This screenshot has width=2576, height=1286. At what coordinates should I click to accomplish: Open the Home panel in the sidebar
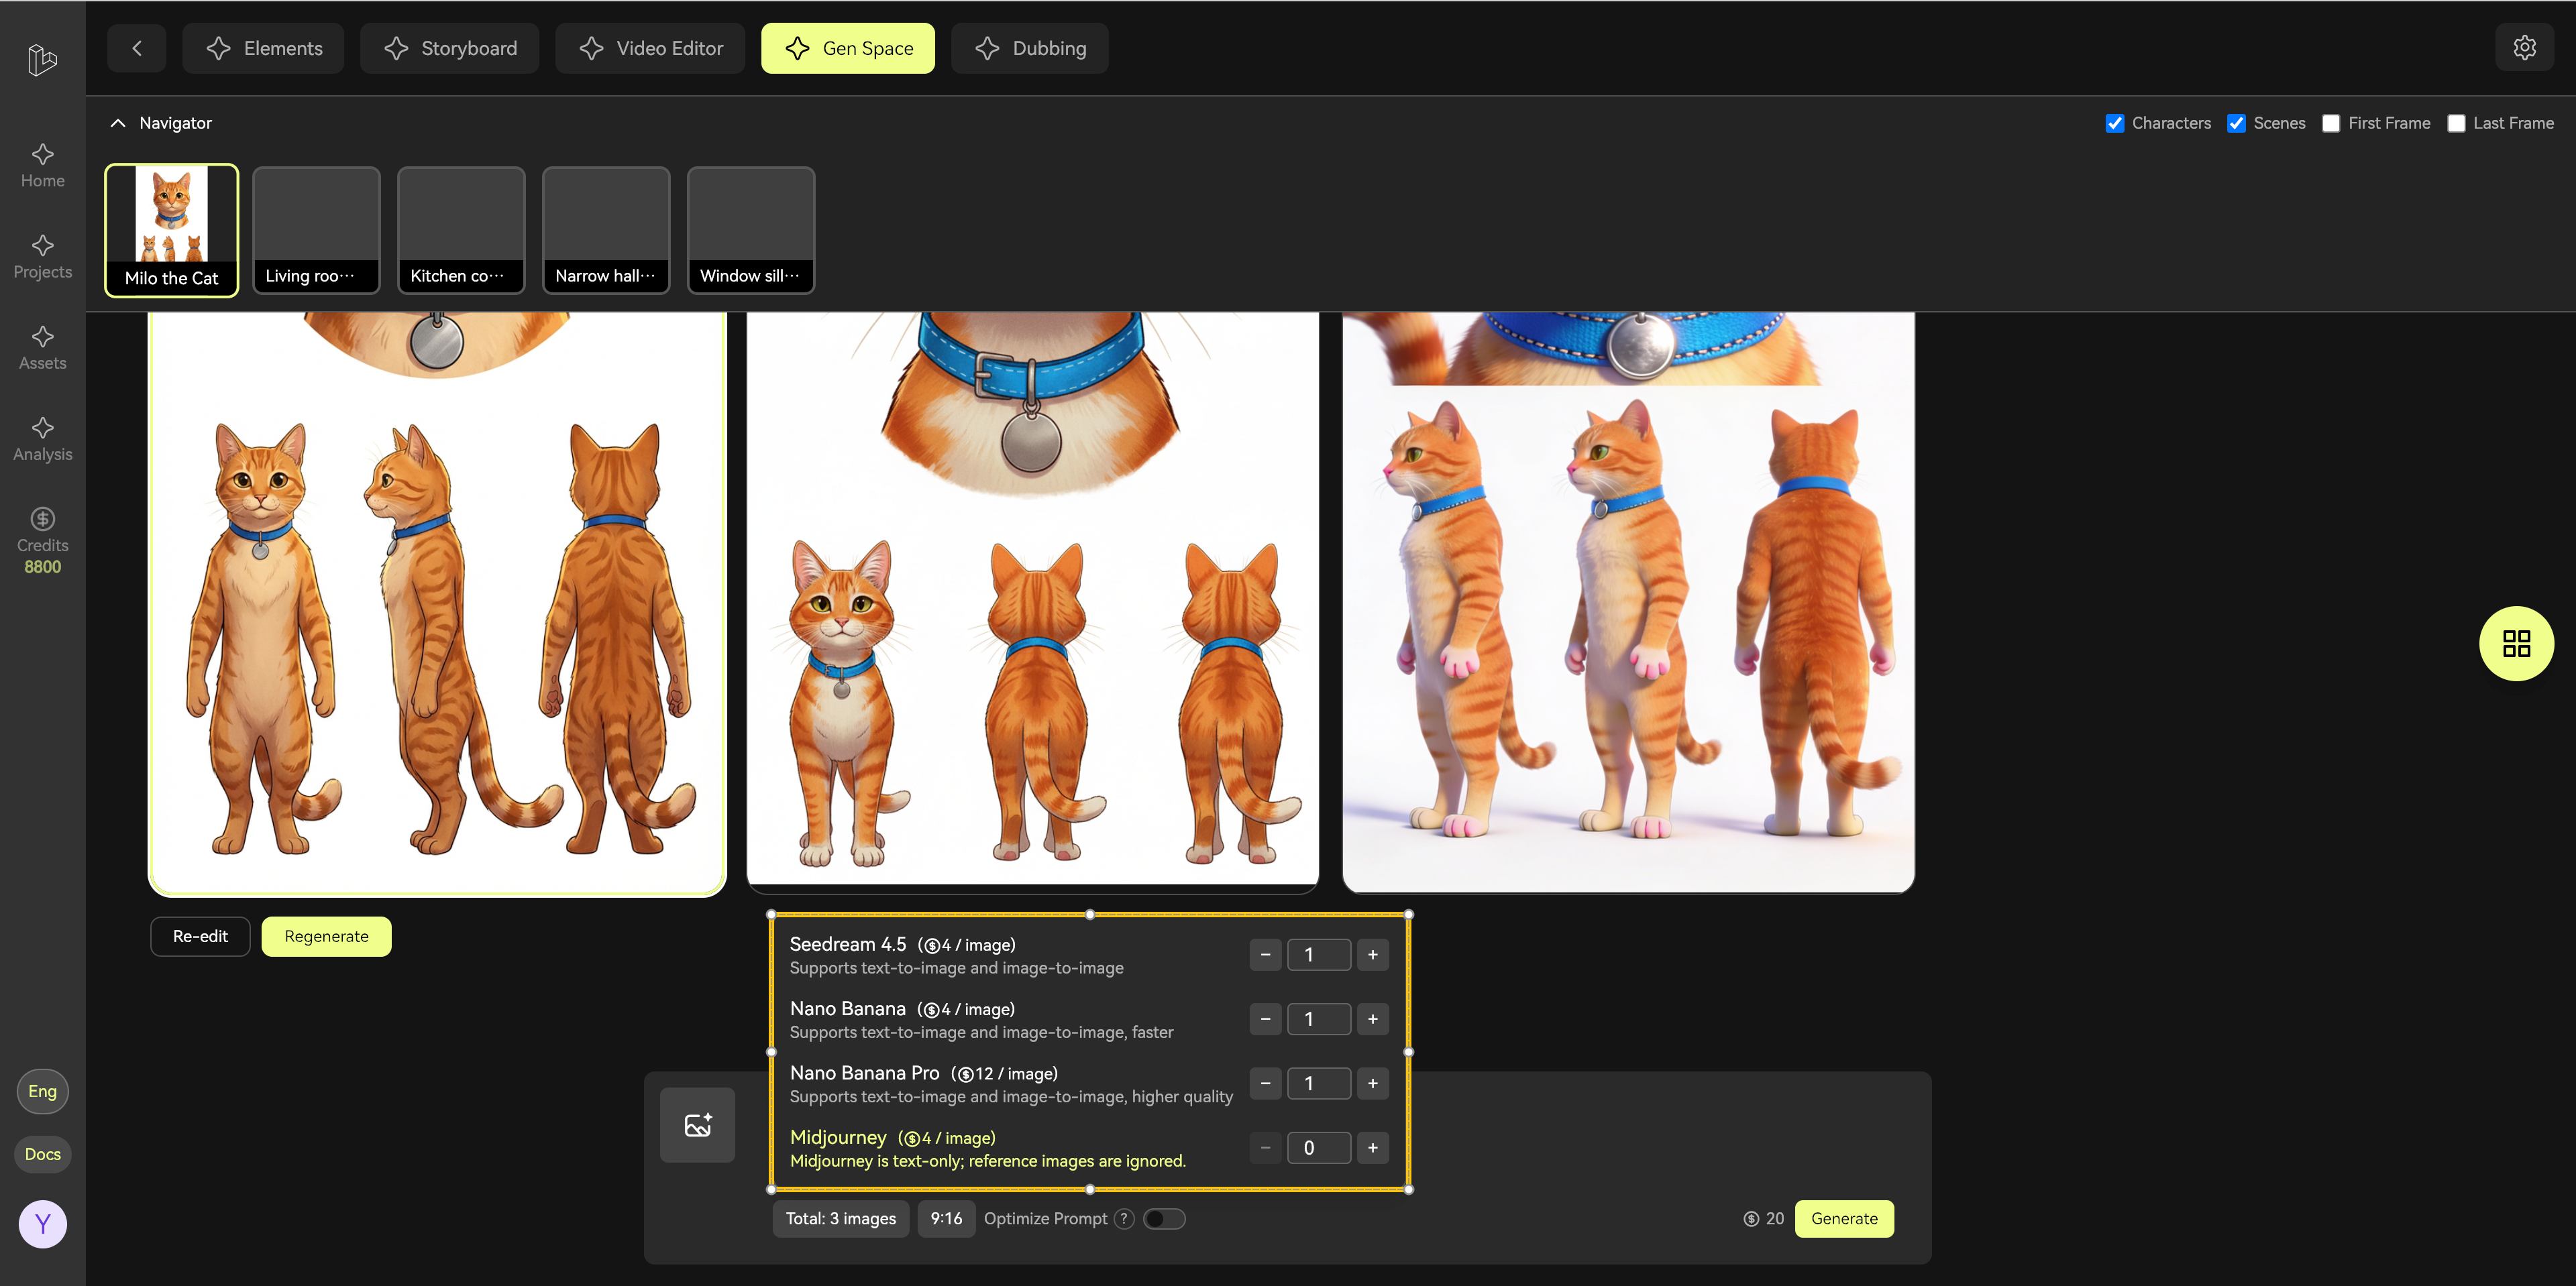(x=42, y=165)
